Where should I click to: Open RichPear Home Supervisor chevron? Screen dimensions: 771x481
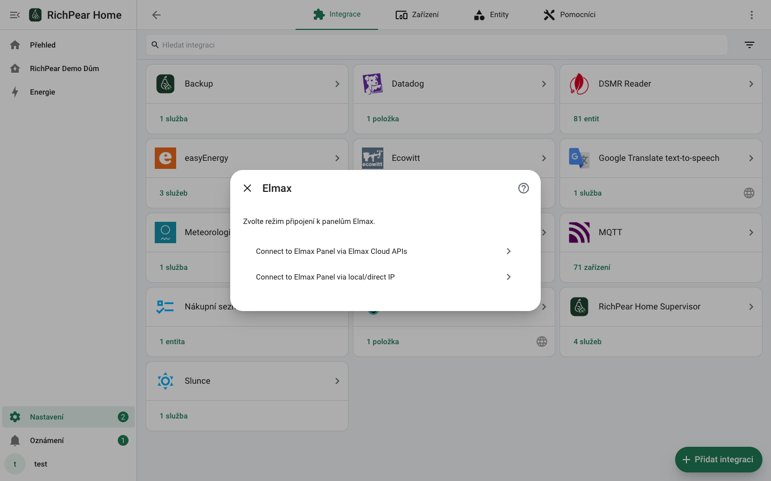pyautogui.click(x=751, y=307)
